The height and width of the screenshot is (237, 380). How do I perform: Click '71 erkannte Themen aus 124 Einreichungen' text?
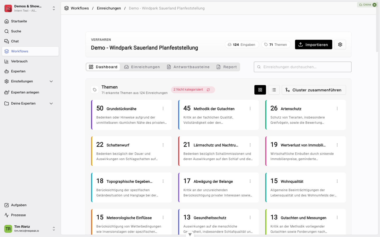point(135,93)
